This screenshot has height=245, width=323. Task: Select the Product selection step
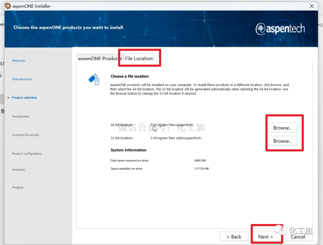pos(24,98)
